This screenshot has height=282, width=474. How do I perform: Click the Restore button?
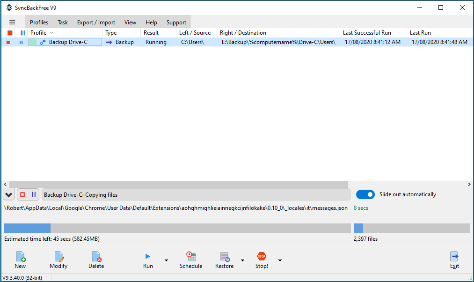[224, 260]
